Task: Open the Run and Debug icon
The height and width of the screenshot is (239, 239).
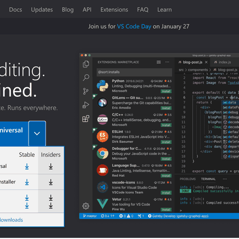Action: point(86,105)
